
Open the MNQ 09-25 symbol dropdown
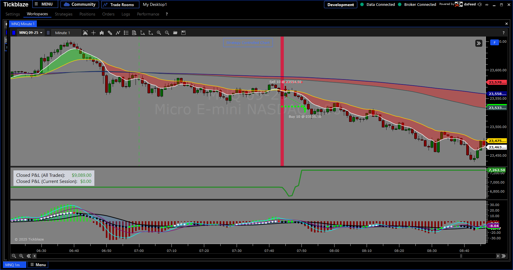(x=31, y=33)
